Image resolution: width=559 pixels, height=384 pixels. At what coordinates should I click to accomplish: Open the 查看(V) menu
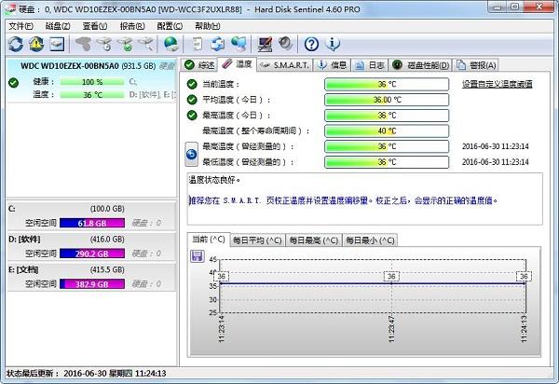click(95, 26)
